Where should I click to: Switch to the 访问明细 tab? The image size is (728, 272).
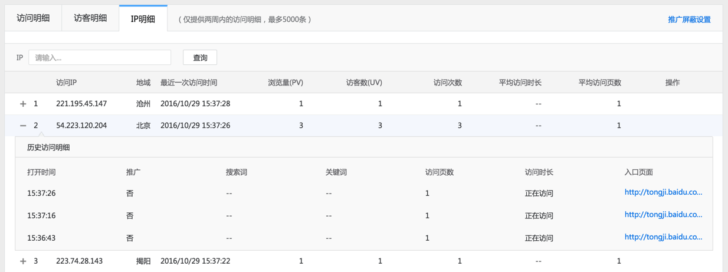tap(33, 18)
